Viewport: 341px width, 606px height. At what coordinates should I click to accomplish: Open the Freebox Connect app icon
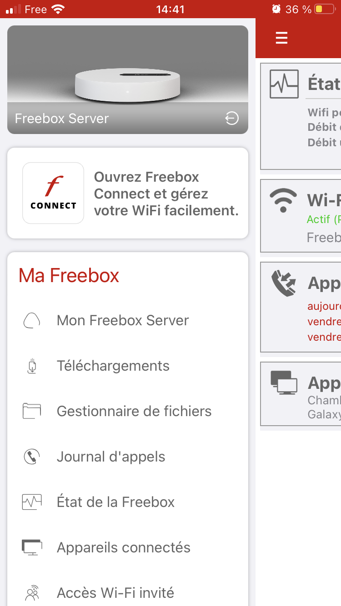53,193
